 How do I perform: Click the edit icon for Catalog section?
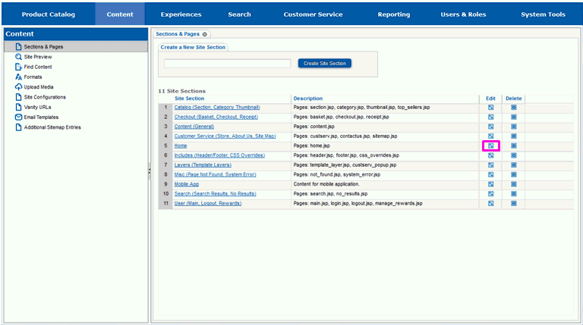point(491,108)
